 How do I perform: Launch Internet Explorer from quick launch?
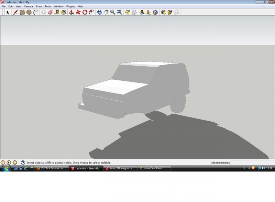(x=25, y=169)
